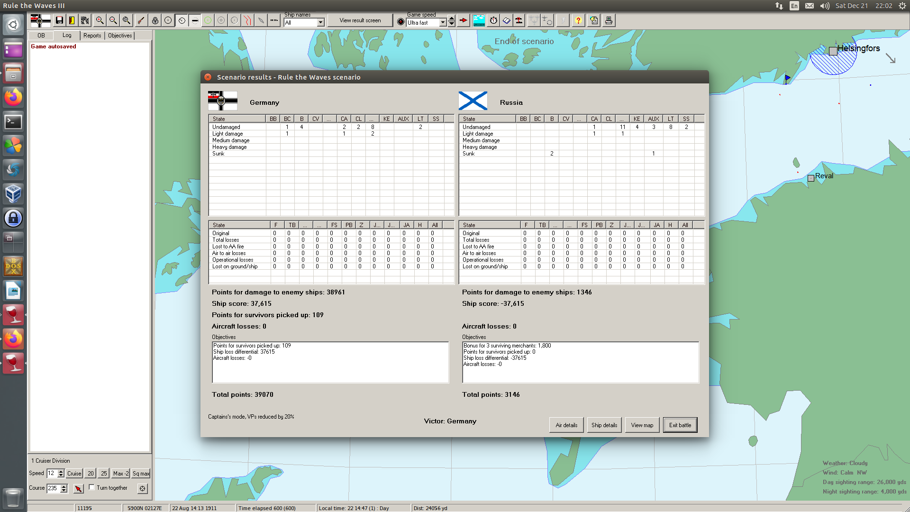Click the Course input field
This screenshot has width=910, height=512.
coord(54,488)
